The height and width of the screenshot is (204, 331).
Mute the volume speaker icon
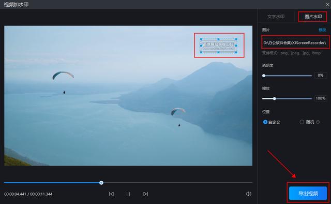(x=249, y=194)
